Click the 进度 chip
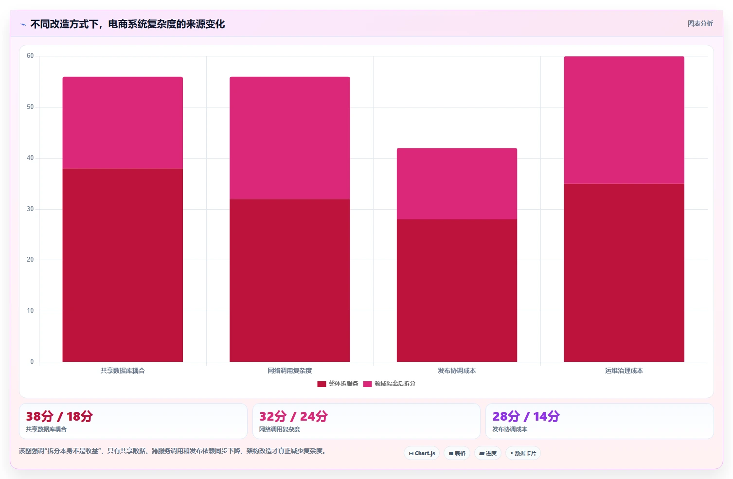The width and height of the screenshot is (733, 479). tap(488, 453)
